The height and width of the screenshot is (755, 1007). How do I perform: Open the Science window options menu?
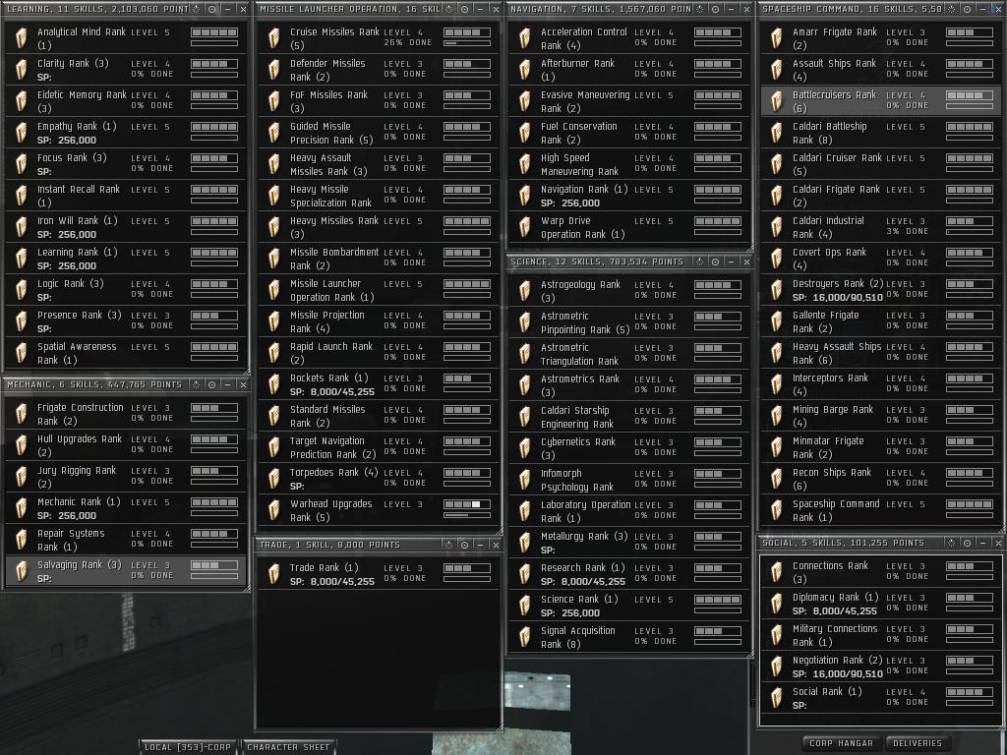pos(700,261)
